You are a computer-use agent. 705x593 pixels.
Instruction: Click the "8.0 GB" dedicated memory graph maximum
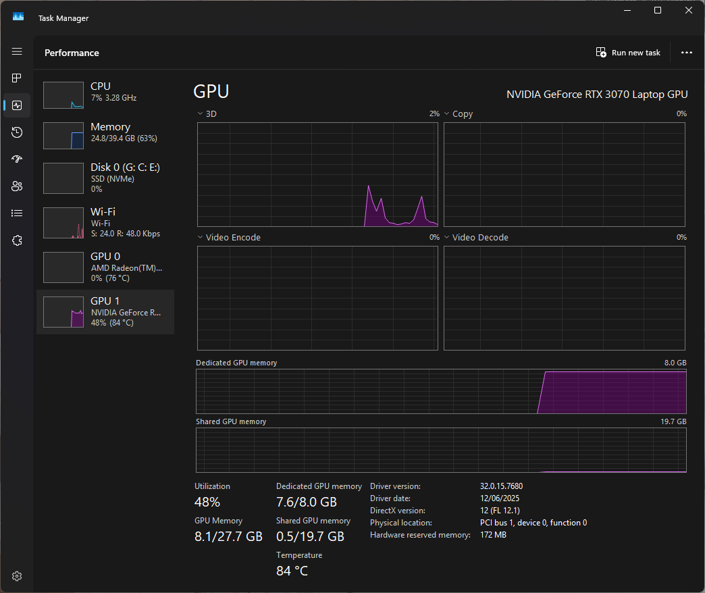pyautogui.click(x=675, y=363)
